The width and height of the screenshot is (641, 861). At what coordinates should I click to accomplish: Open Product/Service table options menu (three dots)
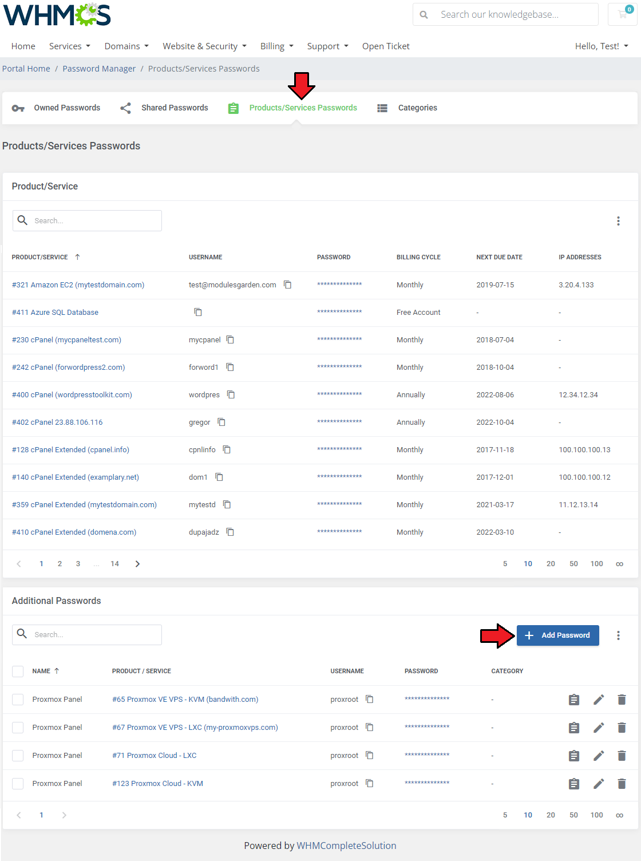[618, 221]
